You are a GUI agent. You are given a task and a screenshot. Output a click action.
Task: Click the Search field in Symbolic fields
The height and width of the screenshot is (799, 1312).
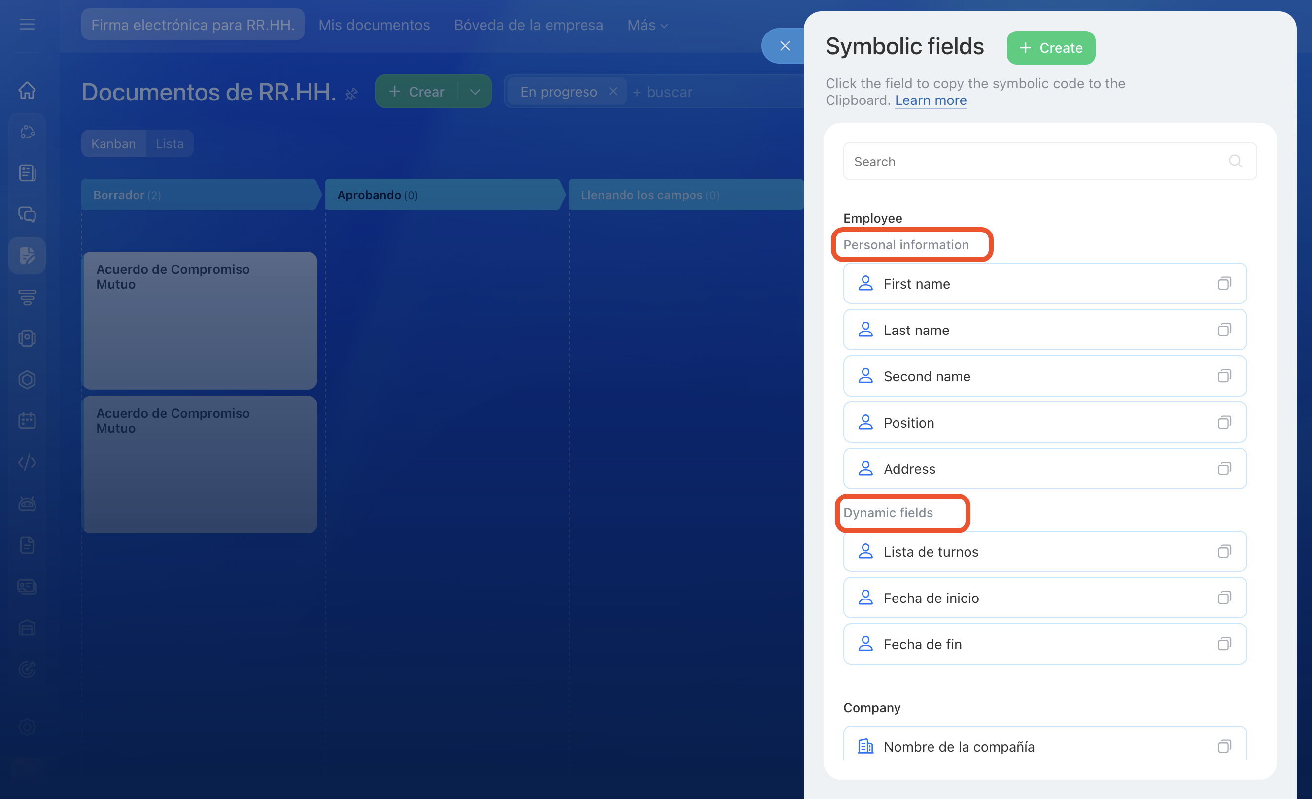[1033, 161]
